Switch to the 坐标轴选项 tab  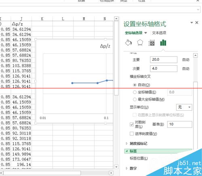134,33
